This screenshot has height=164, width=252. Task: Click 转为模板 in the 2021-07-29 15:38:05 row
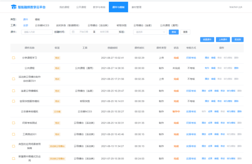pyautogui.click(x=231, y=159)
